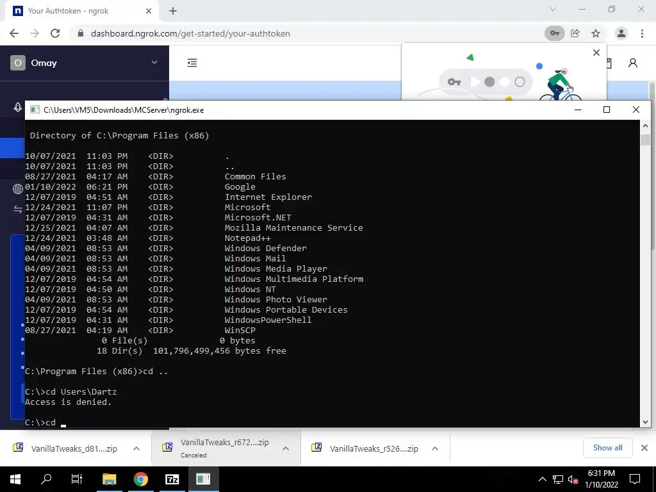Click the WindowsPowerShell directory entry

click(x=268, y=320)
